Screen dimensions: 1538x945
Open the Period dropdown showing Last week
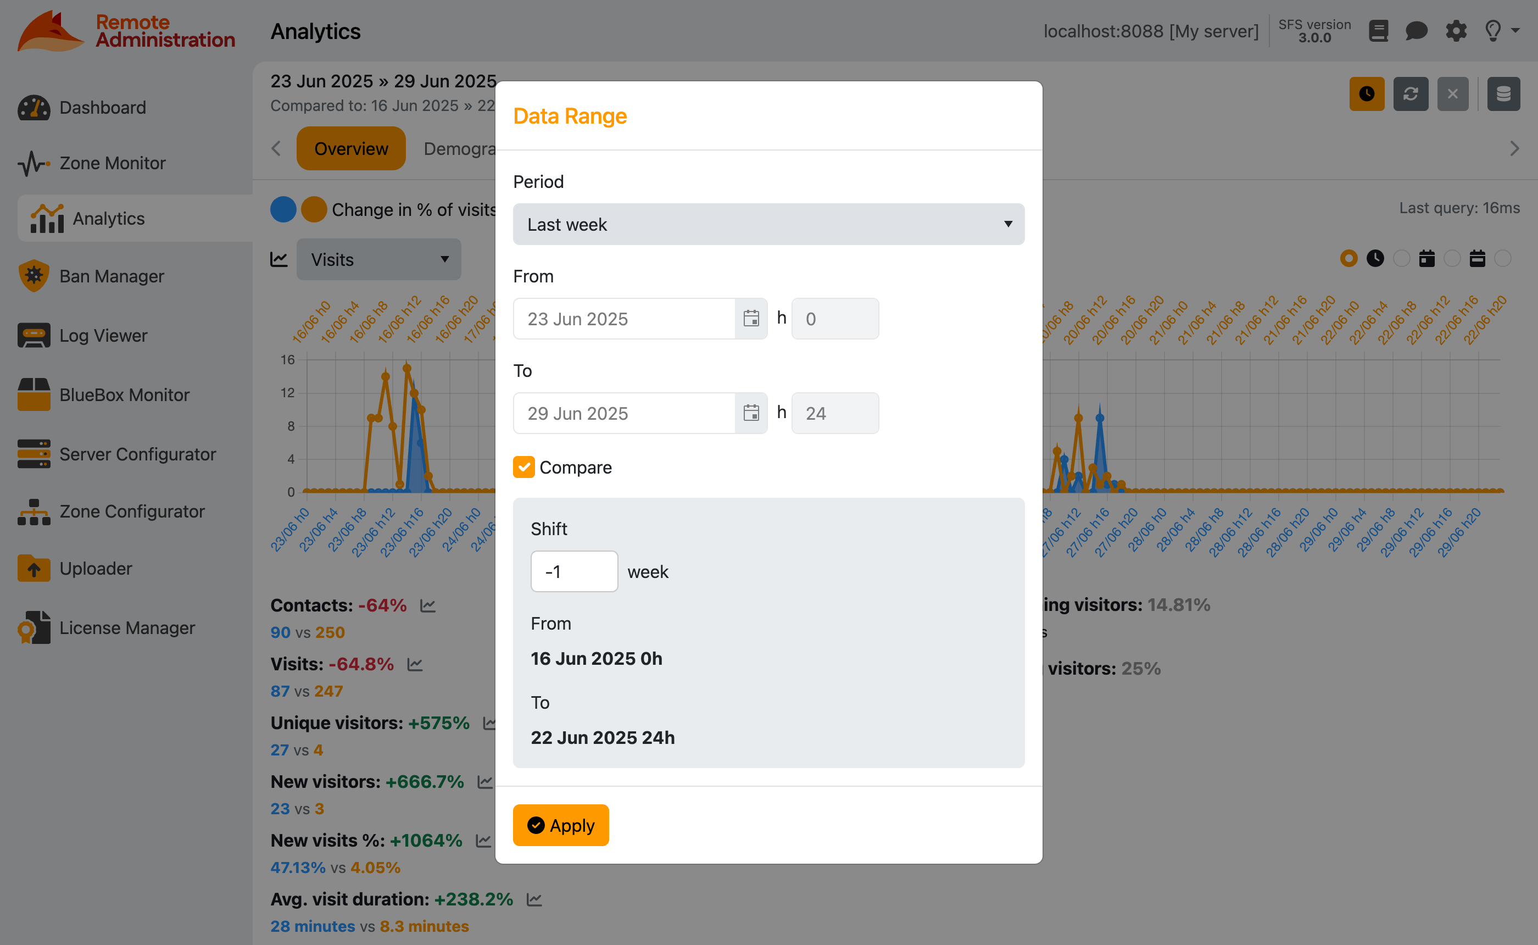[x=768, y=224]
